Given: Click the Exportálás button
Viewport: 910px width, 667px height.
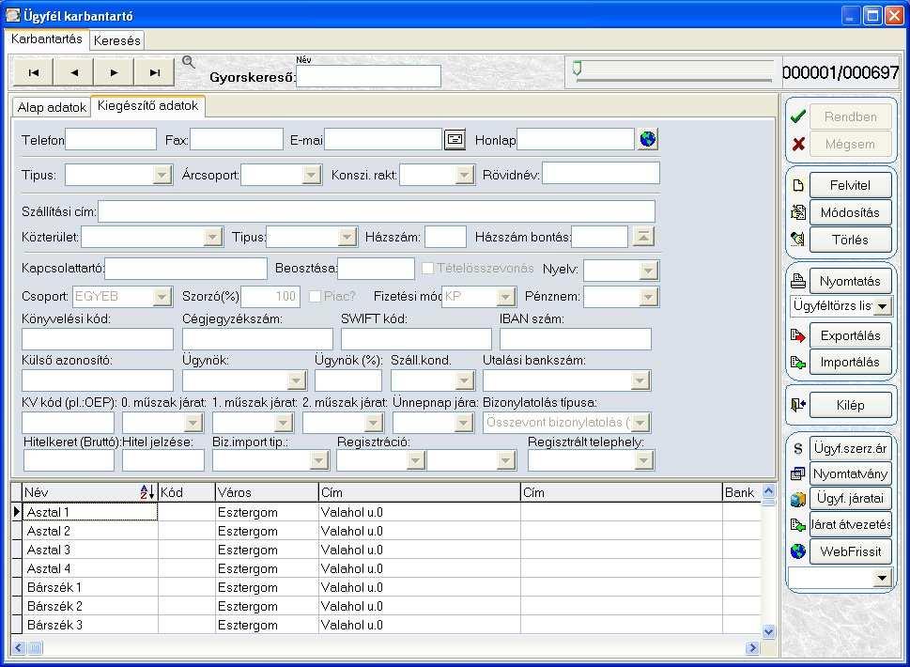Looking at the screenshot, I should click(850, 335).
